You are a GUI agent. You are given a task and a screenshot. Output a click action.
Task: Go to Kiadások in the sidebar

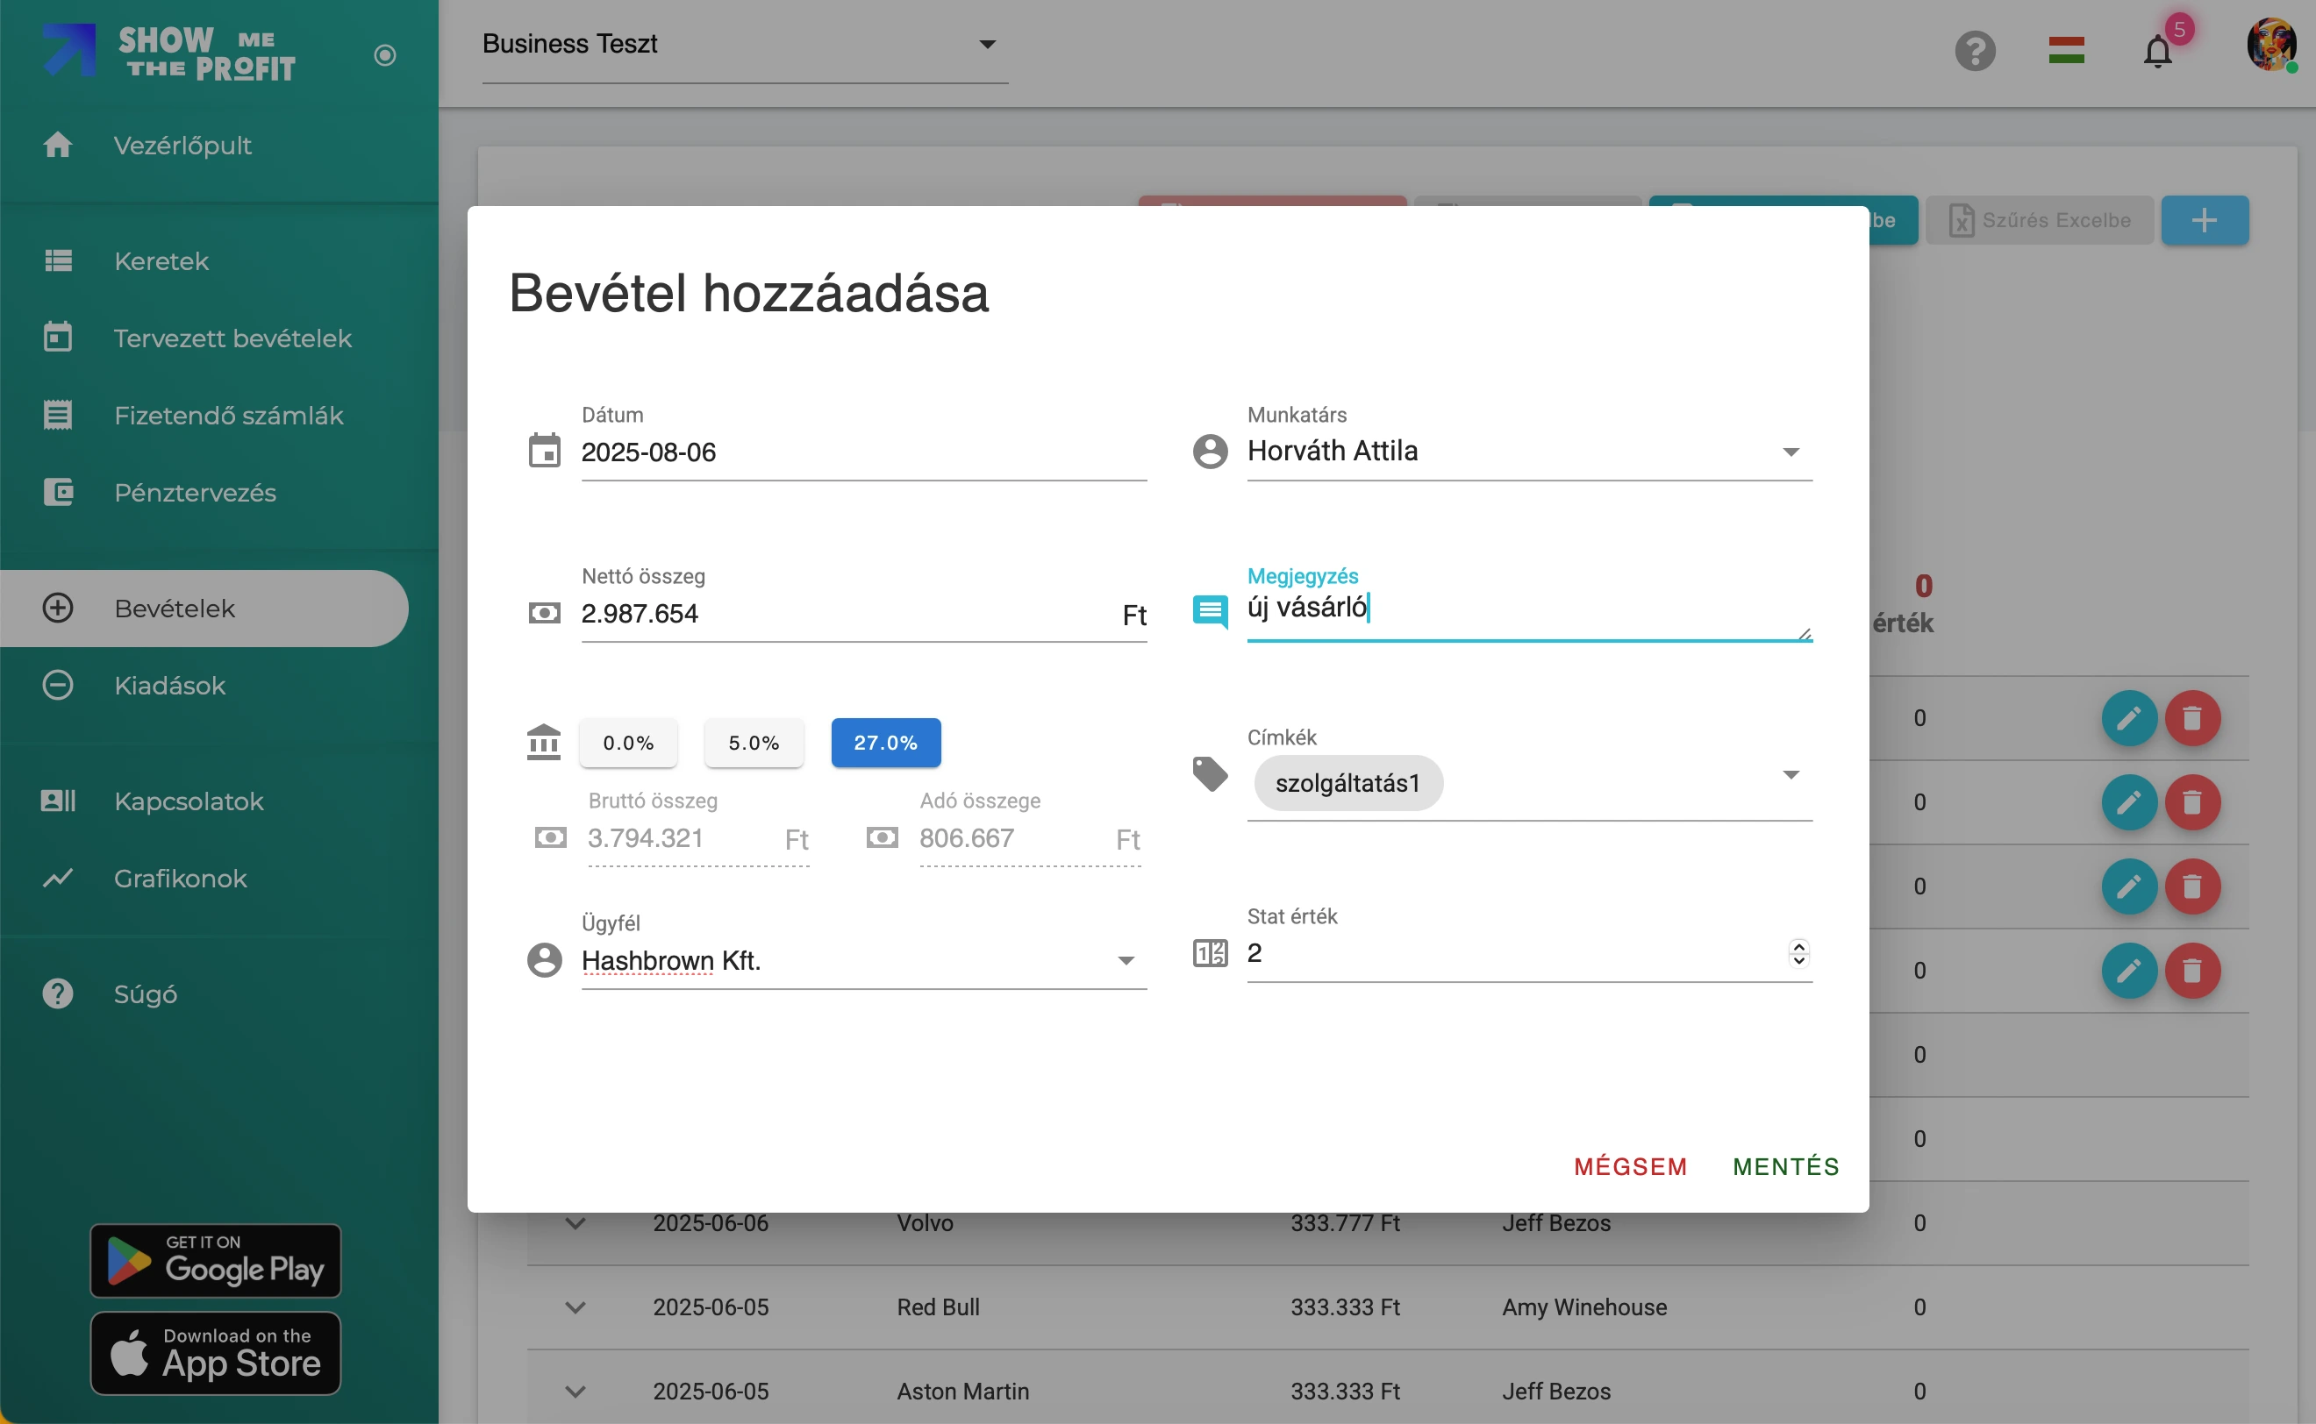click(169, 686)
